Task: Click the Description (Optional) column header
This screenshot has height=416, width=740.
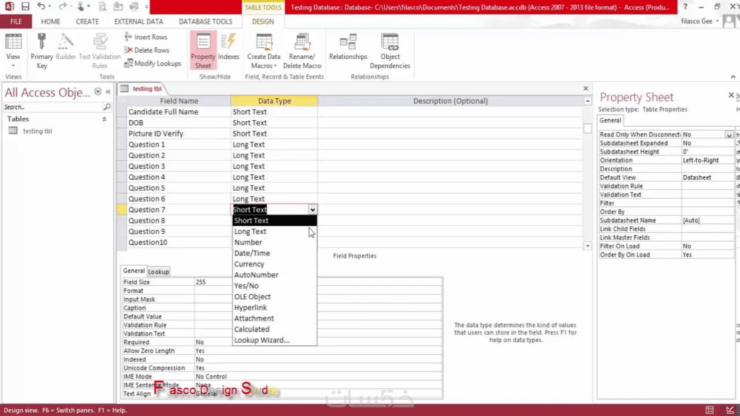Action: point(450,101)
